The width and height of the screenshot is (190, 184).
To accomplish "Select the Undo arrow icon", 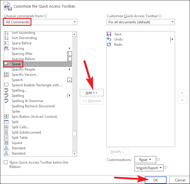I will (109, 39).
